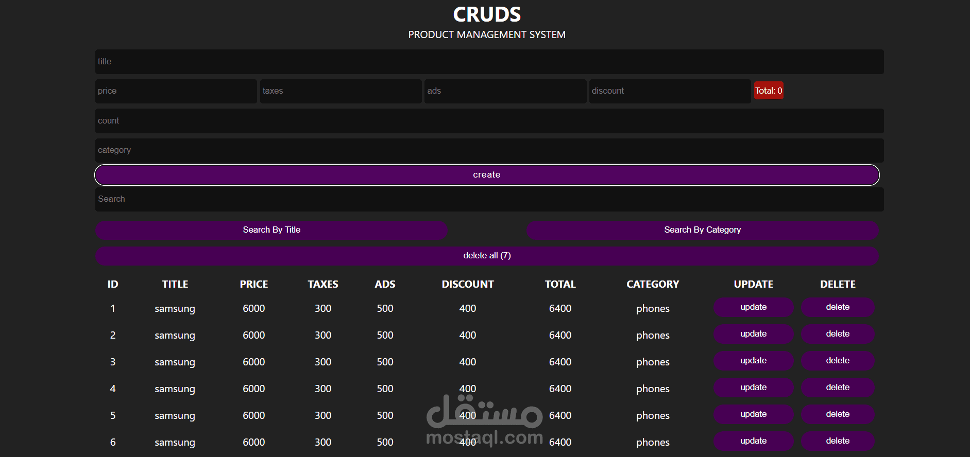The width and height of the screenshot is (970, 457).
Task: Delete the product with ID 3
Action: click(x=838, y=361)
